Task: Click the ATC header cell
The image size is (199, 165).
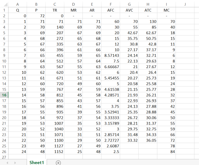Action: point(148,10)
